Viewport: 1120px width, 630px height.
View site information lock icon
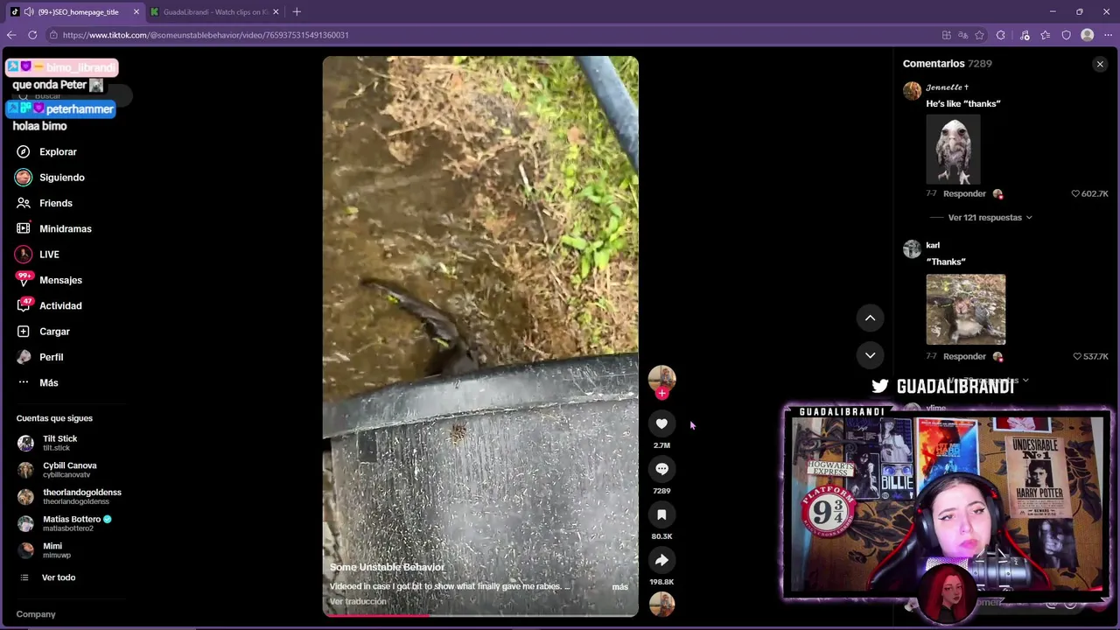point(53,35)
